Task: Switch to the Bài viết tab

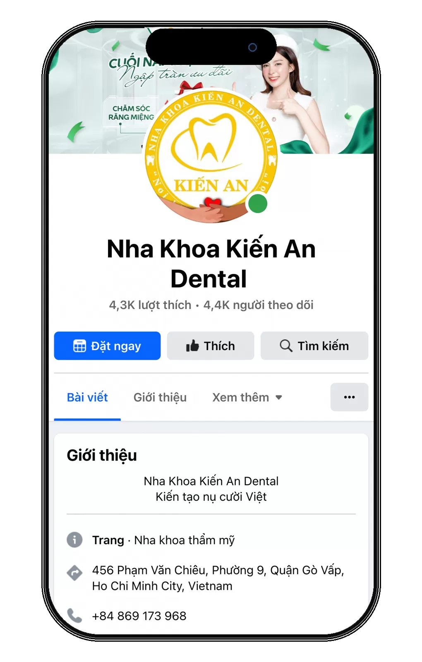Action: click(87, 397)
